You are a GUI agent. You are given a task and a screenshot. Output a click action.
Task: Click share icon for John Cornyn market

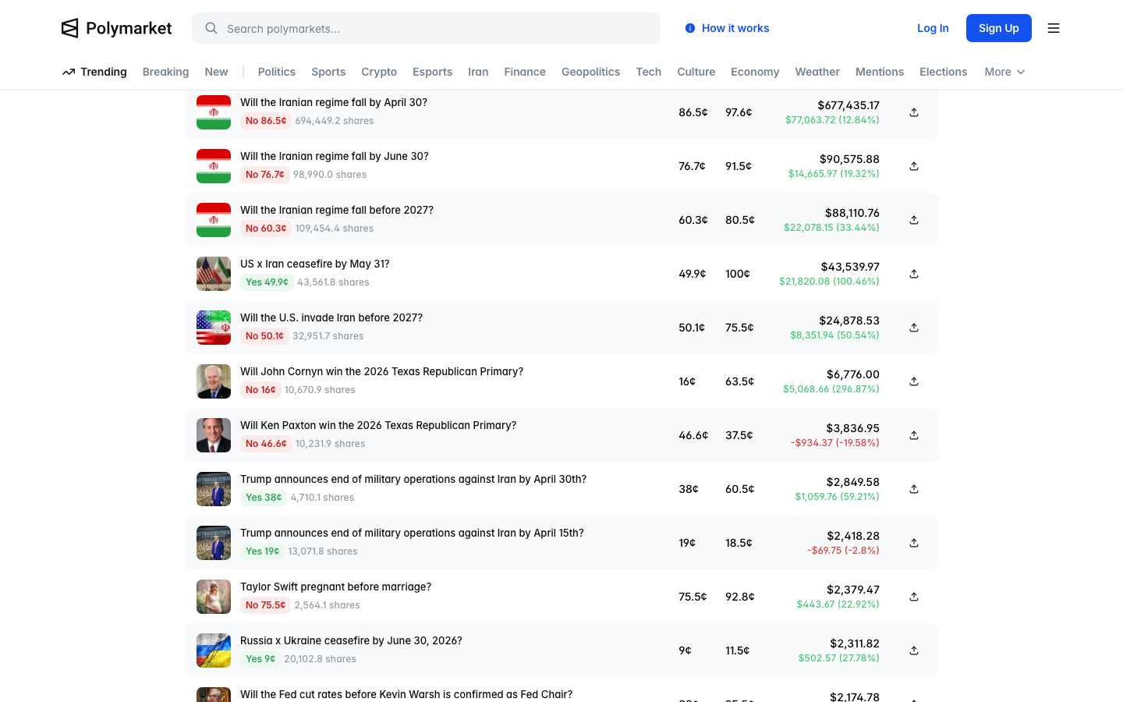(x=913, y=381)
